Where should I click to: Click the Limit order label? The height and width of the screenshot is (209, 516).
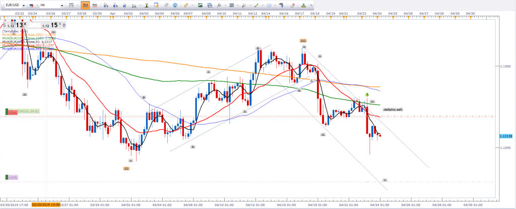pos(13,177)
